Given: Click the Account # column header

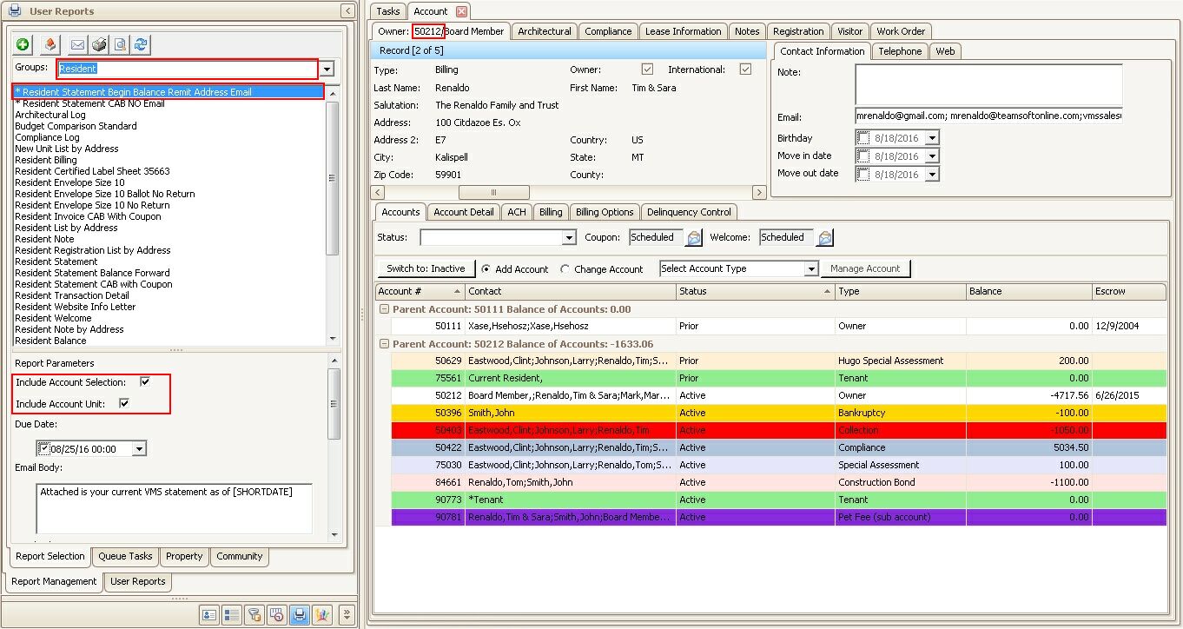Looking at the screenshot, I should click(420, 292).
